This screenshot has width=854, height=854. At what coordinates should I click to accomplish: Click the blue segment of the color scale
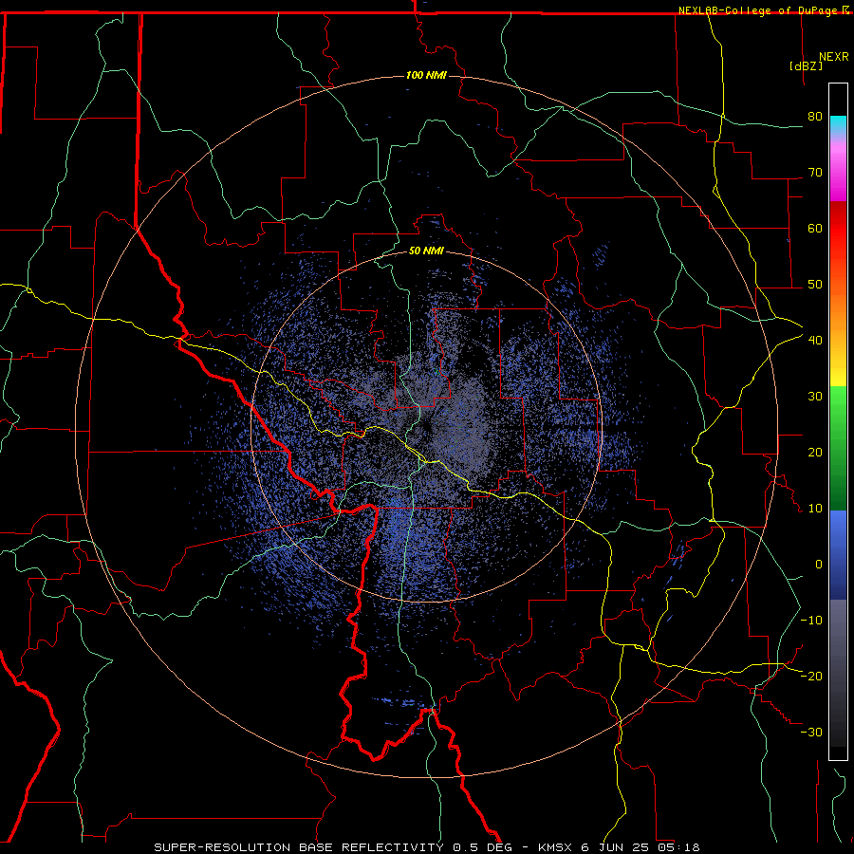[x=838, y=555]
